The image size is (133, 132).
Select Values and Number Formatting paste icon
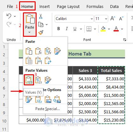[38, 80]
